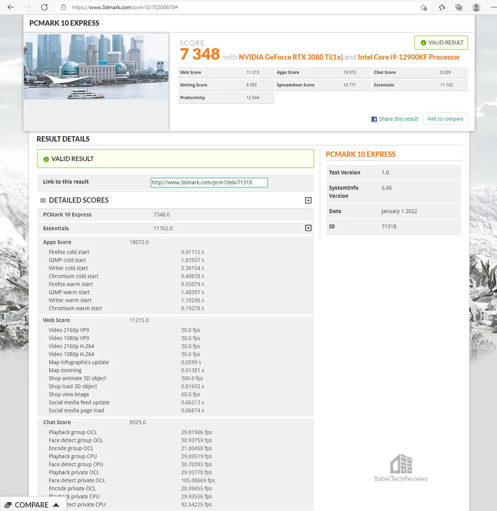Click the Facebook icon beside Share this result

tap(374, 119)
